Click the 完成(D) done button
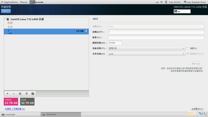Image resolution: width=208 pixels, height=117 pixels. point(6,11)
